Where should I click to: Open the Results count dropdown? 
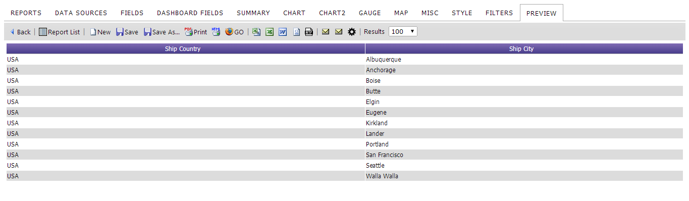coord(403,31)
